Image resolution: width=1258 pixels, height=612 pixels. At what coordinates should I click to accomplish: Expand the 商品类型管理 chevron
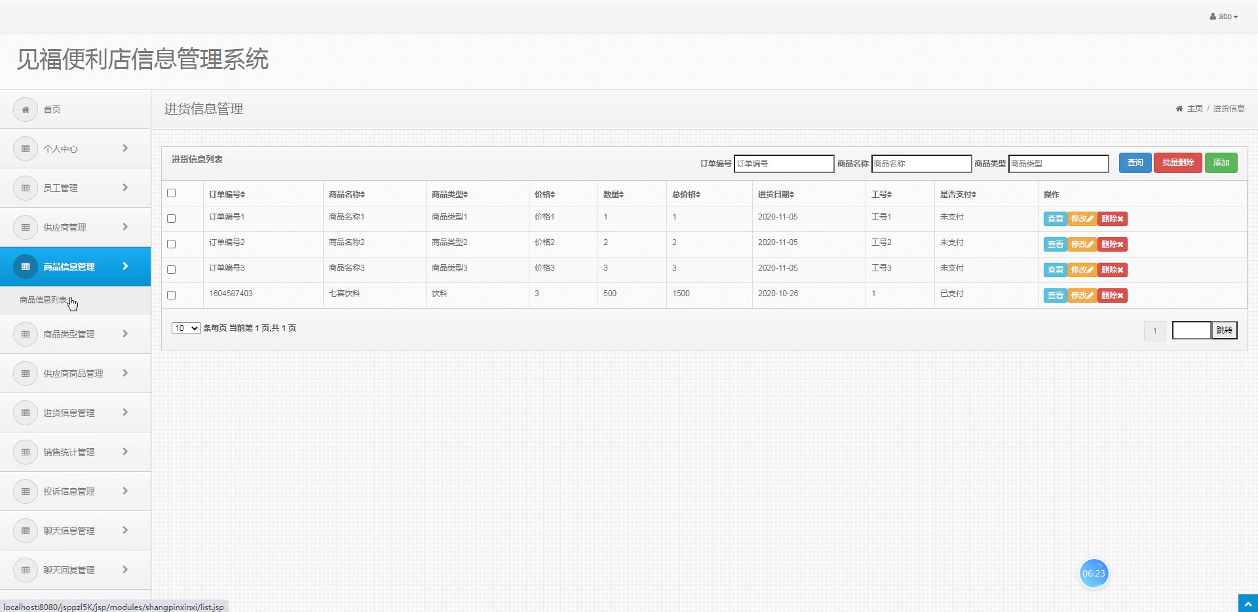pos(125,334)
